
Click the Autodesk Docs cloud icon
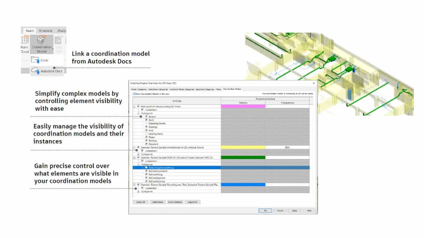[35, 70]
